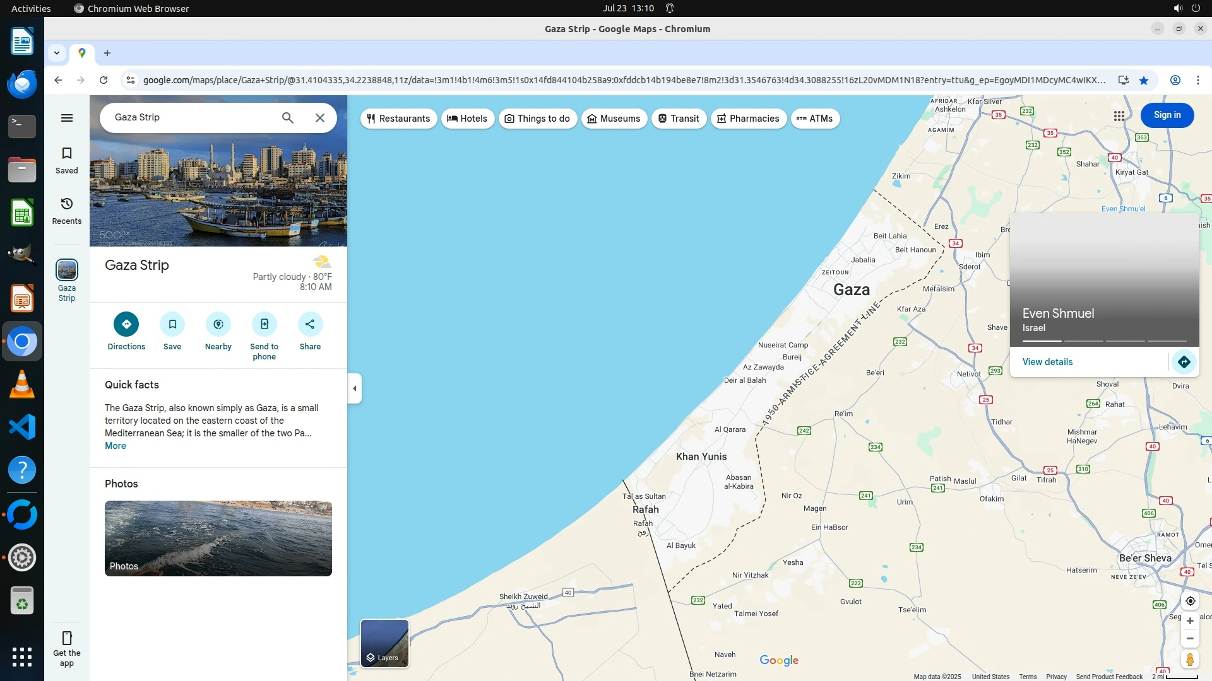
Task: Click the Nearby search icon
Action: (x=218, y=324)
